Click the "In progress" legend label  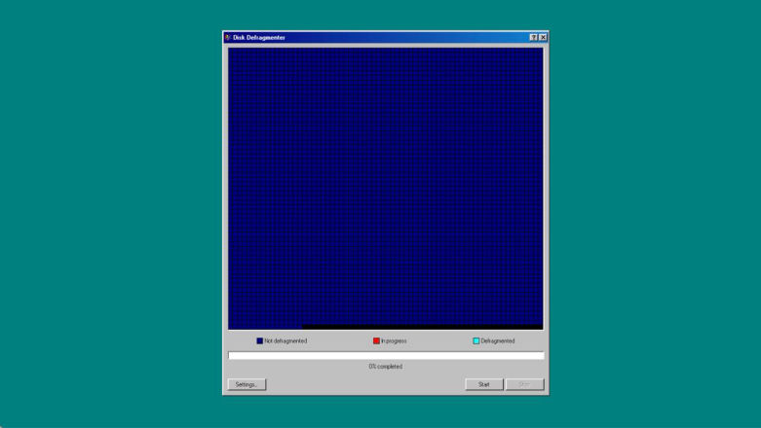tap(395, 341)
